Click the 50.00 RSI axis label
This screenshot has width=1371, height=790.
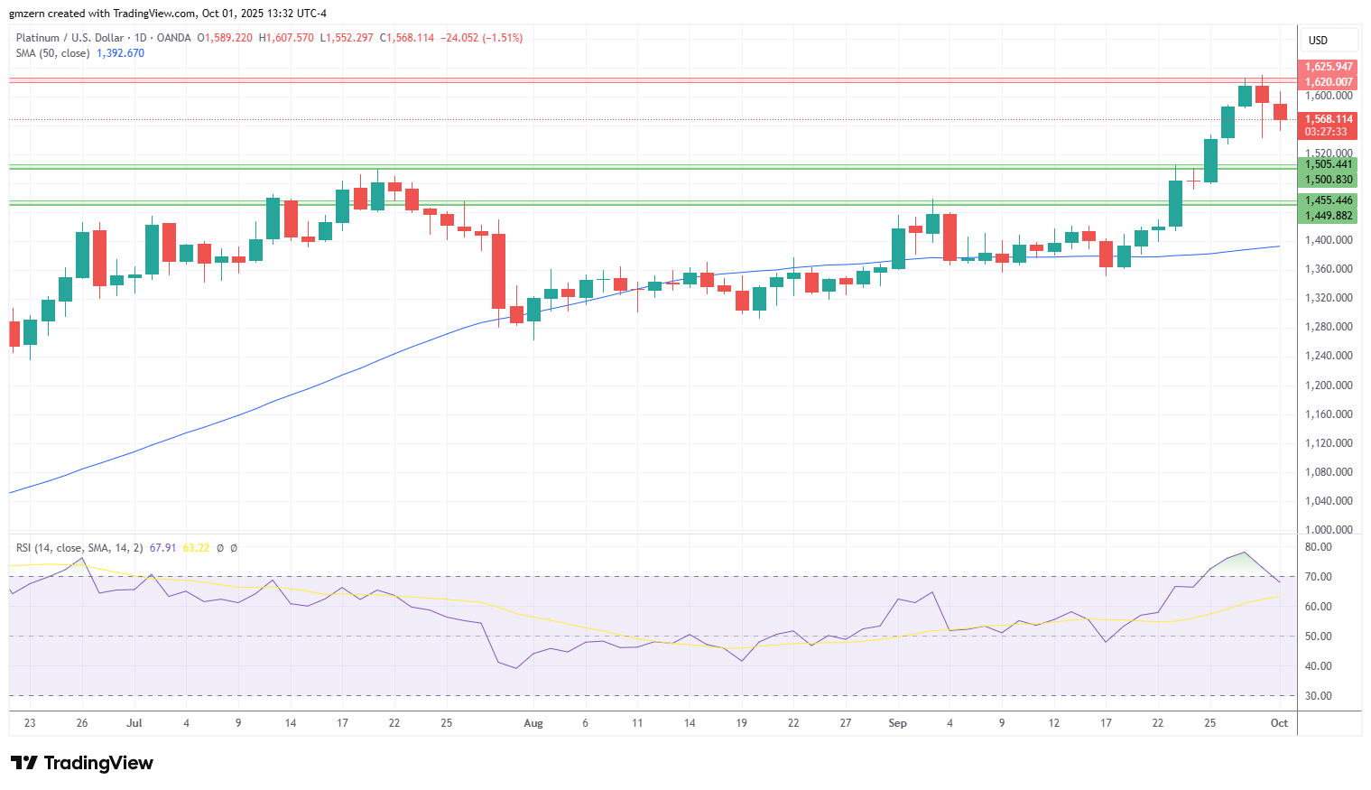pos(1319,637)
